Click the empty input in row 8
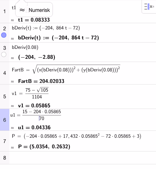Viewport: 156px width, 169px height. [82, 158]
